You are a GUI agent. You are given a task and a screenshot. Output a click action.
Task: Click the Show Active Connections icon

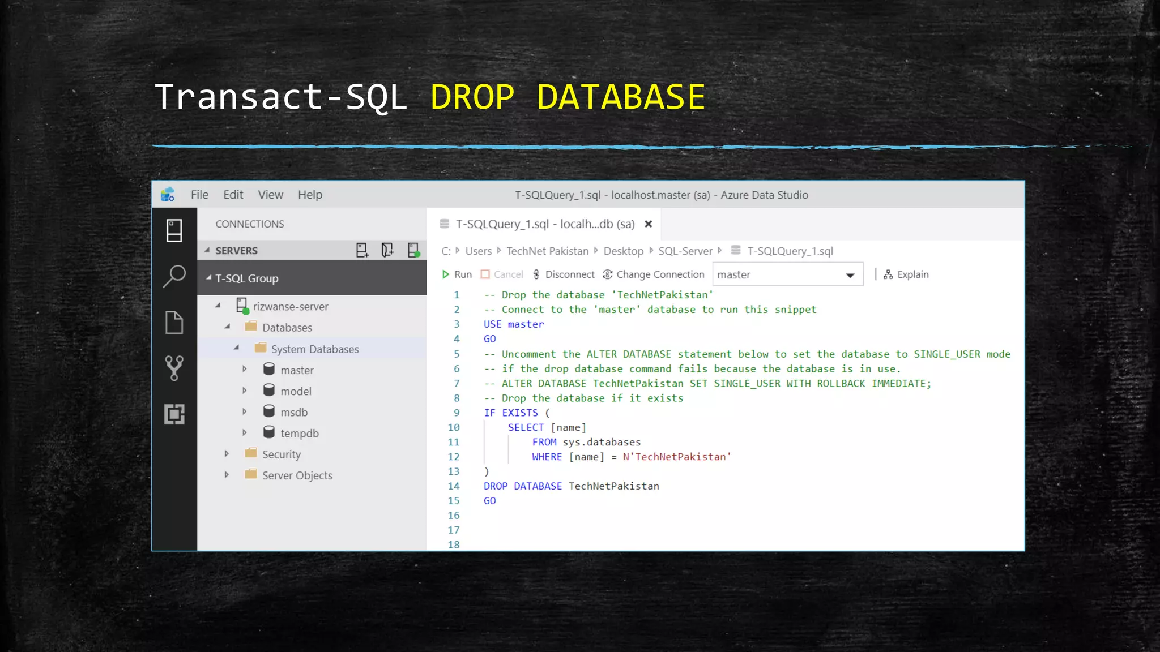tap(413, 250)
